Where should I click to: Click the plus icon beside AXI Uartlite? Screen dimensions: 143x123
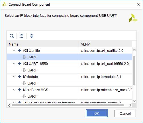(x=20, y=50)
